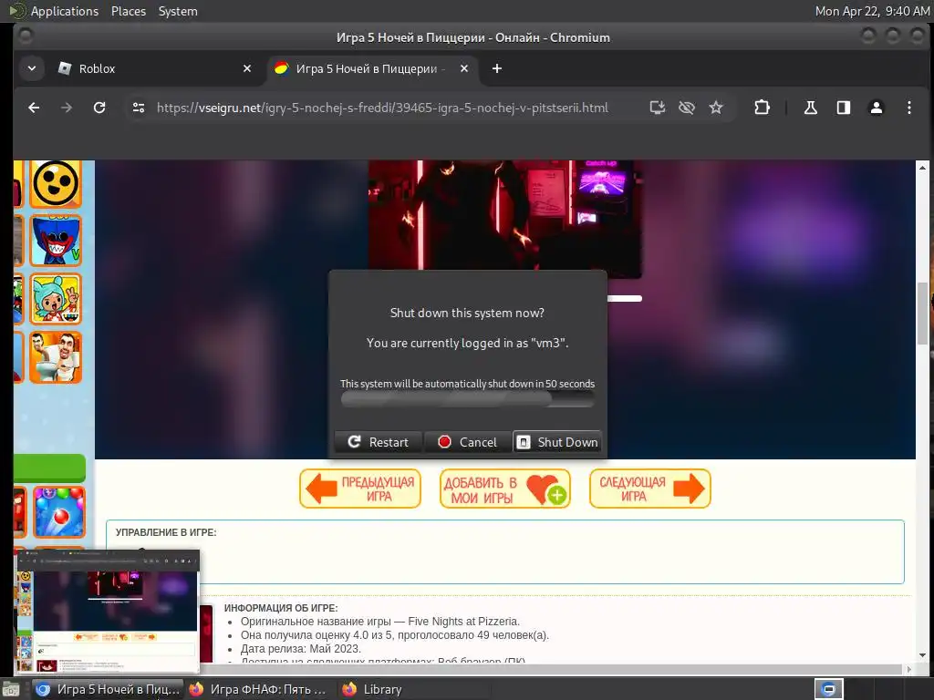
Task: Click the оценку 4.0 из 5 rating line
Action: point(395,635)
